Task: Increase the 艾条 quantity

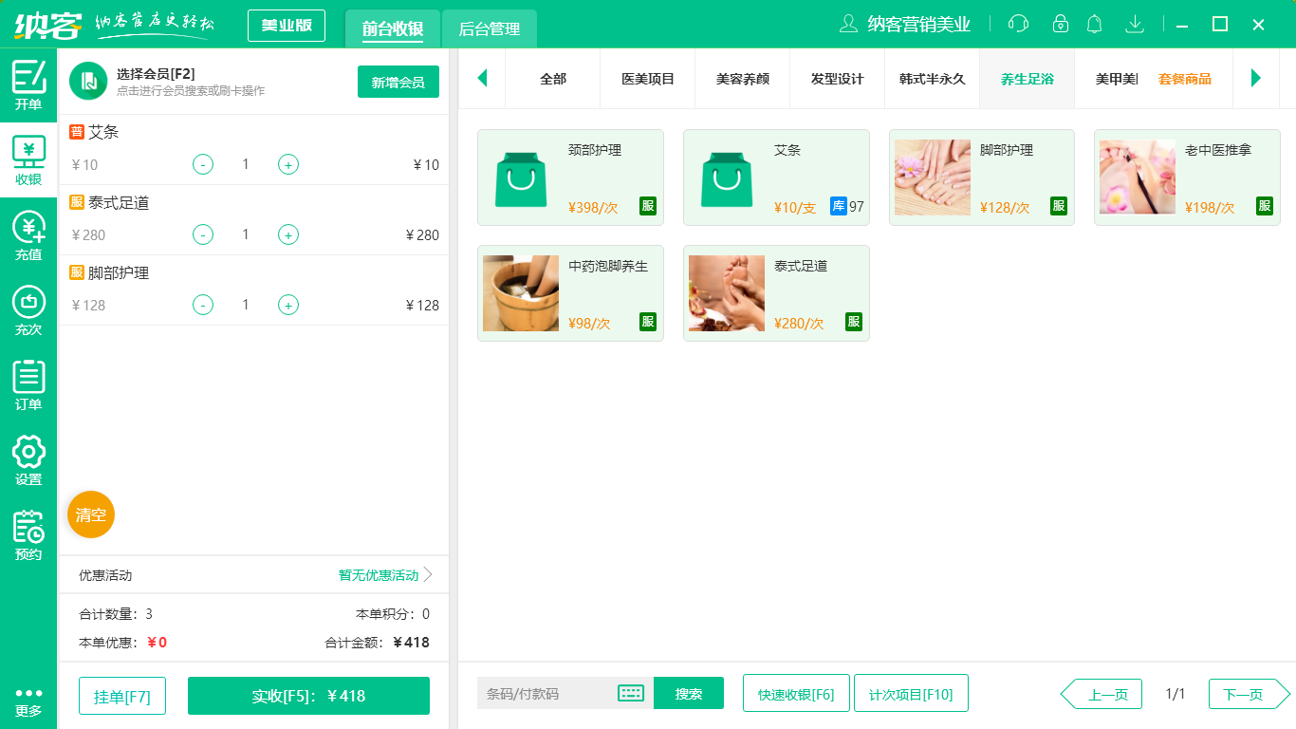Action: coord(288,164)
